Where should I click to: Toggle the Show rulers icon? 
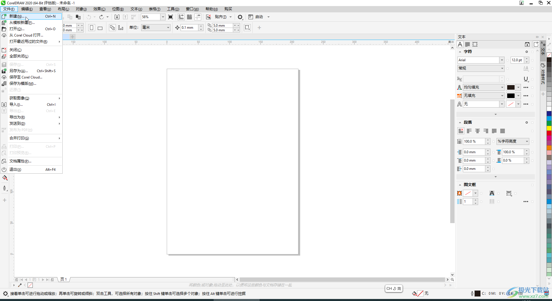point(181,17)
